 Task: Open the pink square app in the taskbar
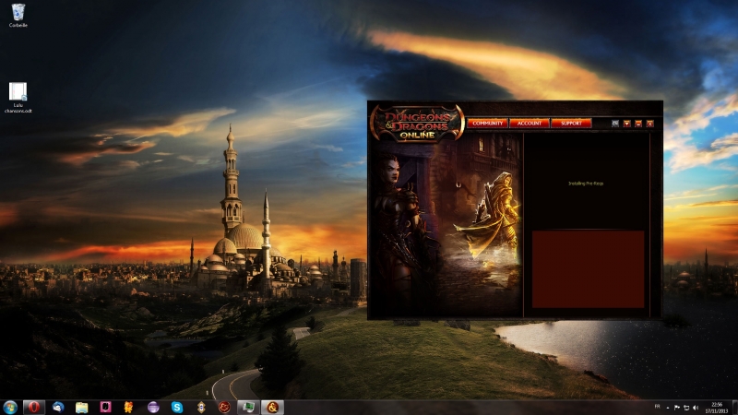(x=105, y=407)
